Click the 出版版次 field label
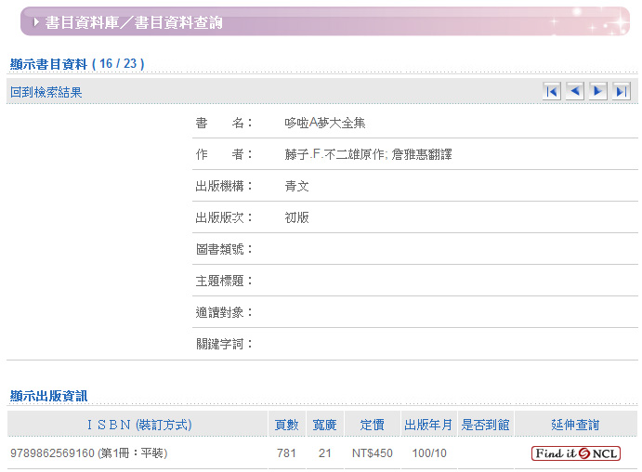The height and width of the screenshot is (472, 642). (x=224, y=217)
